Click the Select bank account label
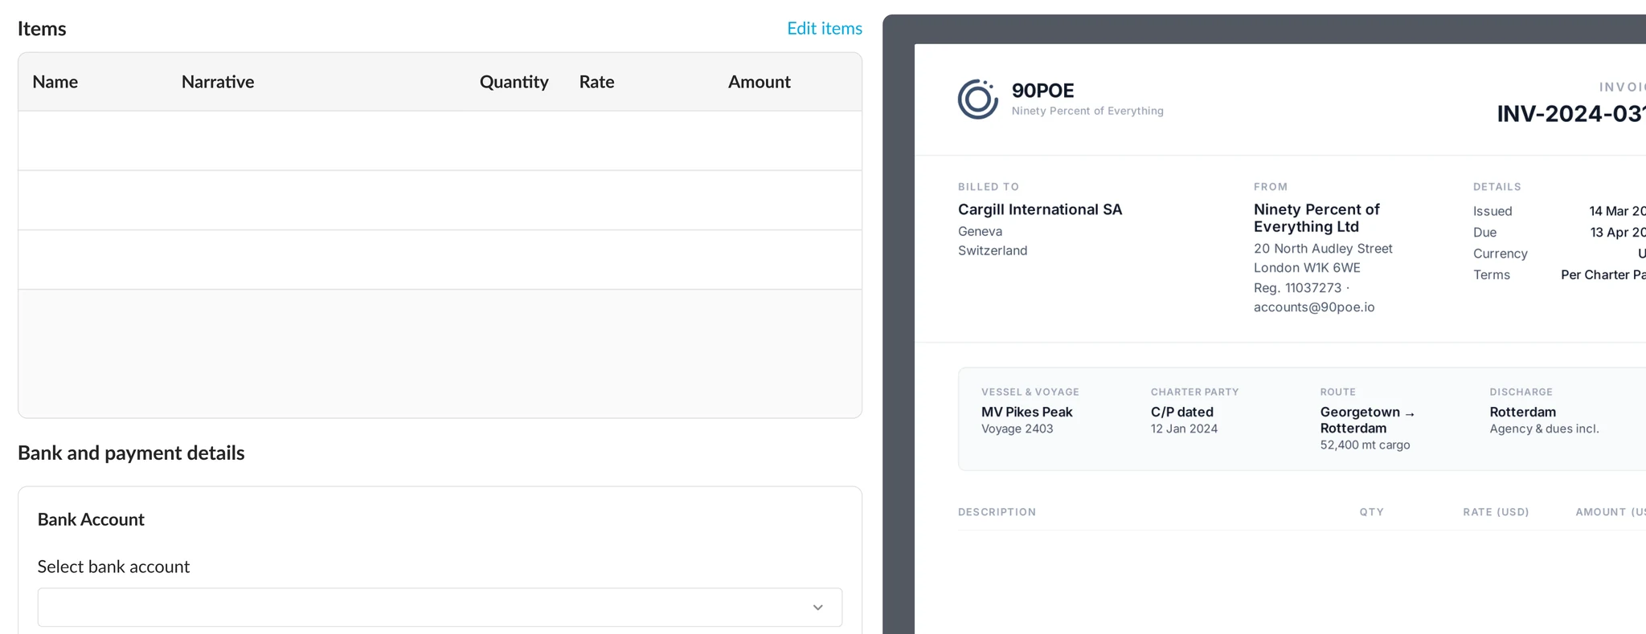Image resolution: width=1646 pixels, height=634 pixels. point(113,567)
